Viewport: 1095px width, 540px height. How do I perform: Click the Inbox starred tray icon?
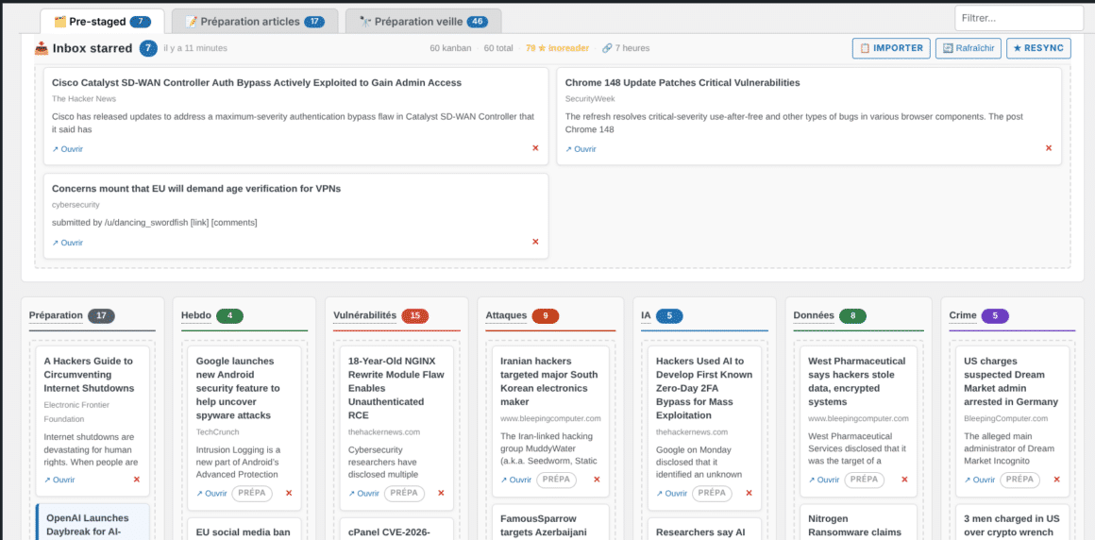point(42,48)
